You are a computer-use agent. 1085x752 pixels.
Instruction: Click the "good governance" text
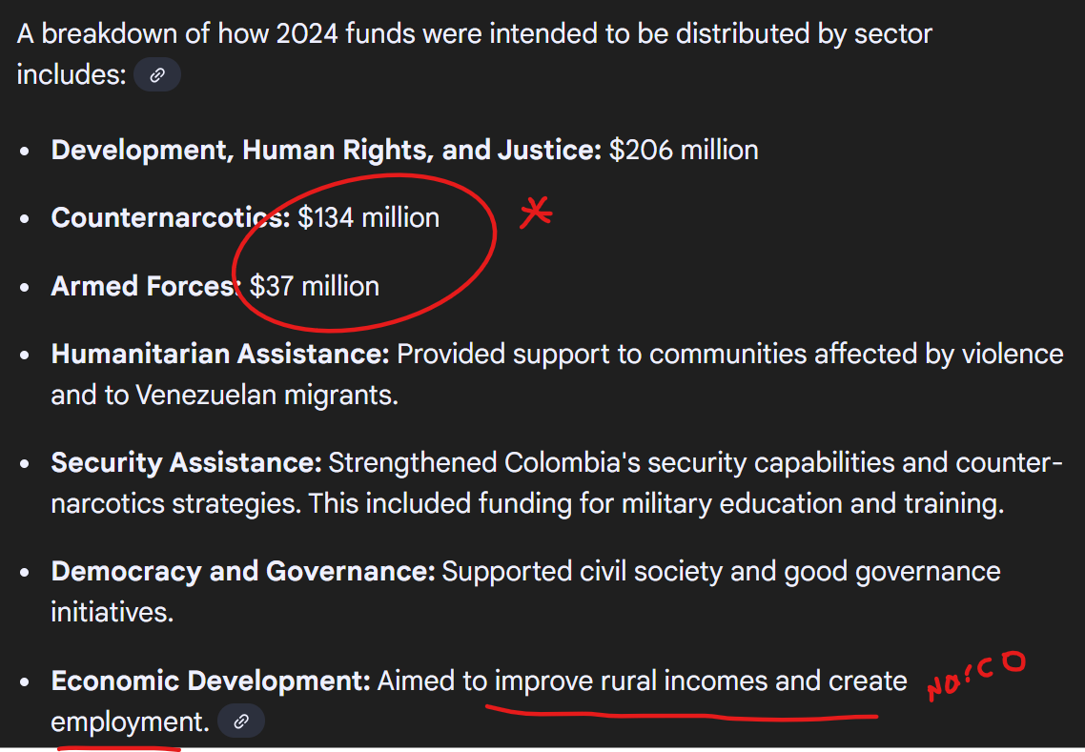click(x=892, y=571)
